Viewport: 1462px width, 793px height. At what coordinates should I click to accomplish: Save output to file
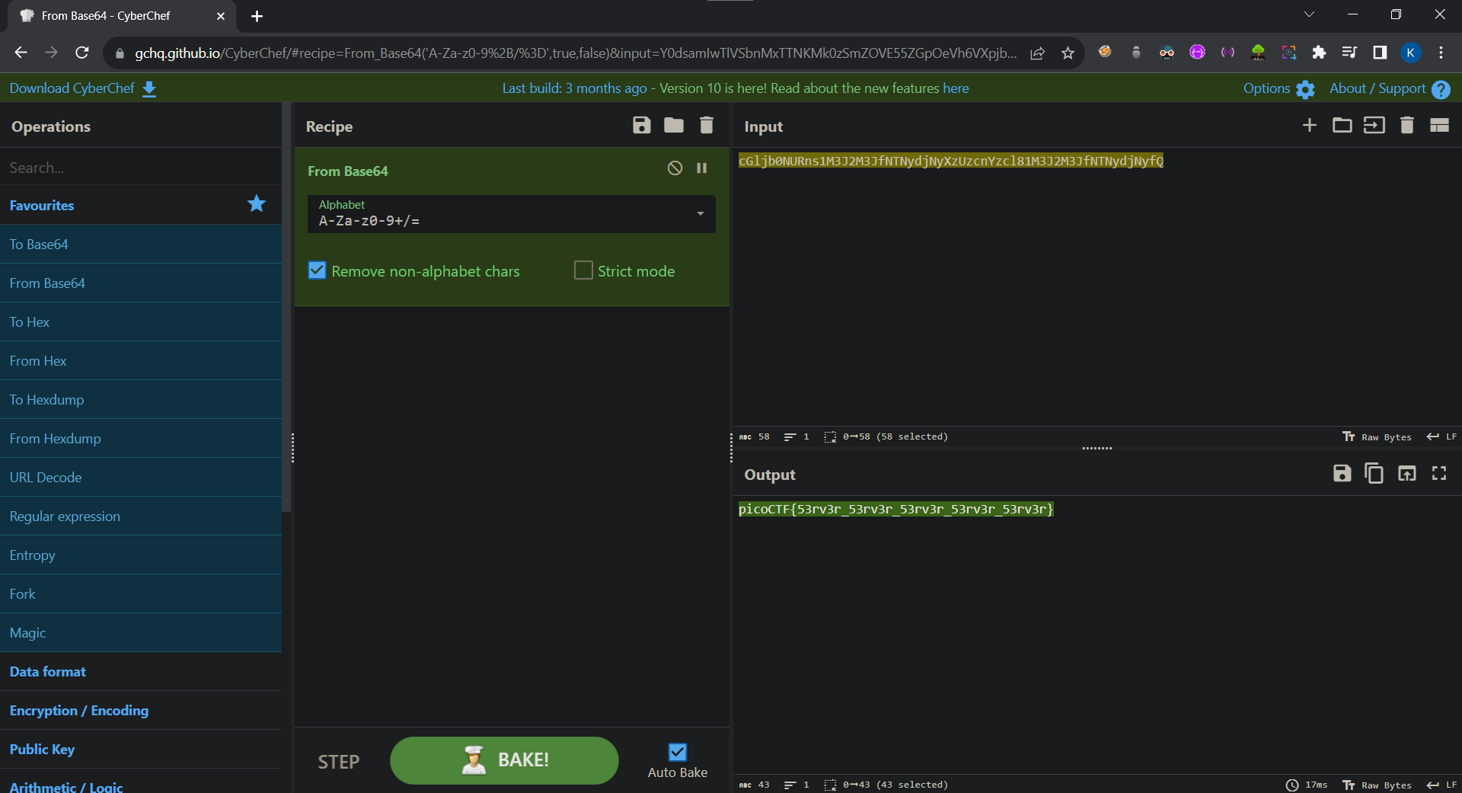click(x=1342, y=474)
